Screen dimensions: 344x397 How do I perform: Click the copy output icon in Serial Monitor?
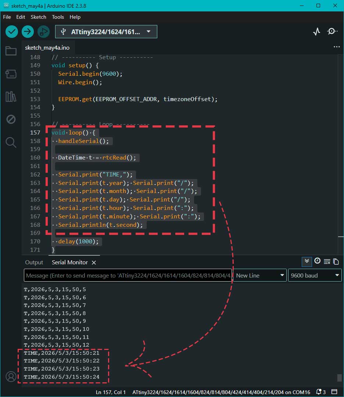(x=336, y=262)
